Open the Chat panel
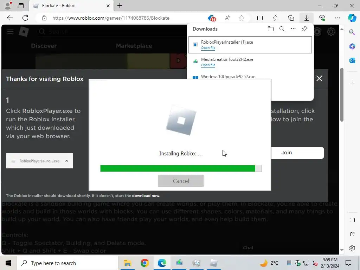Image resolution: width=360 pixels, height=270 pixels. coord(248,248)
